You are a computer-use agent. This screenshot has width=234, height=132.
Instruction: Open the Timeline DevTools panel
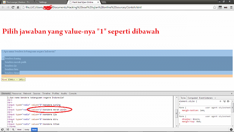click(x=46, y=94)
